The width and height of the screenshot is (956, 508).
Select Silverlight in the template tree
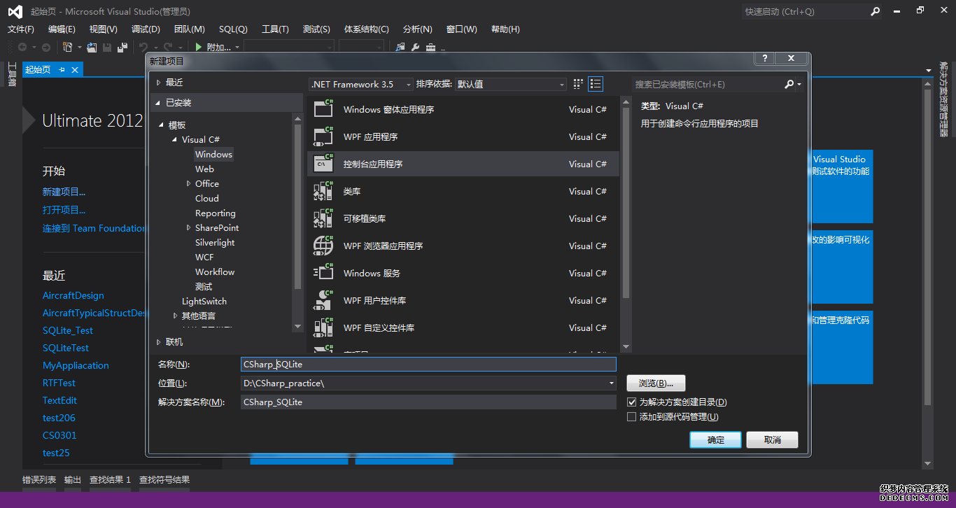click(215, 242)
